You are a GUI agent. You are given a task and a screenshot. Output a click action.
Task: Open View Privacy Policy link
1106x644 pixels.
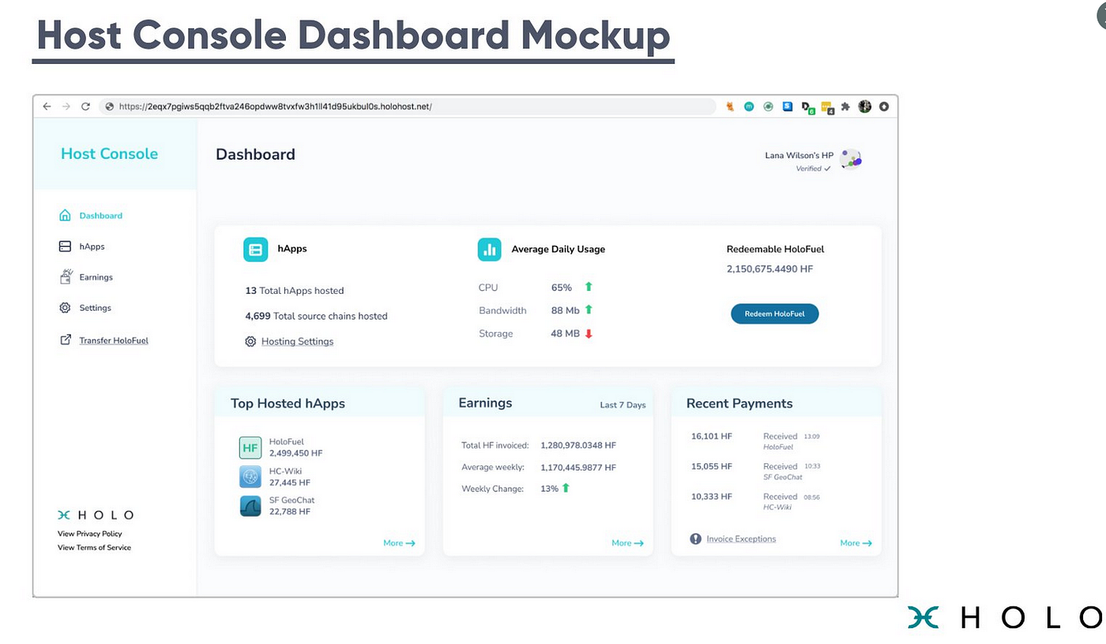(x=90, y=534)
